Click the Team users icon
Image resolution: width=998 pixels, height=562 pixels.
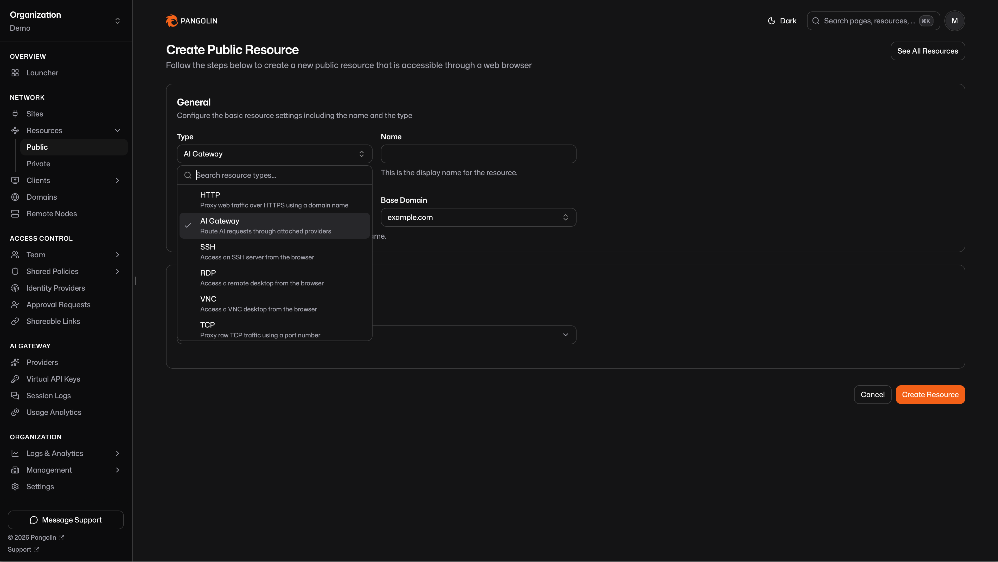click(x=15, y=255)
